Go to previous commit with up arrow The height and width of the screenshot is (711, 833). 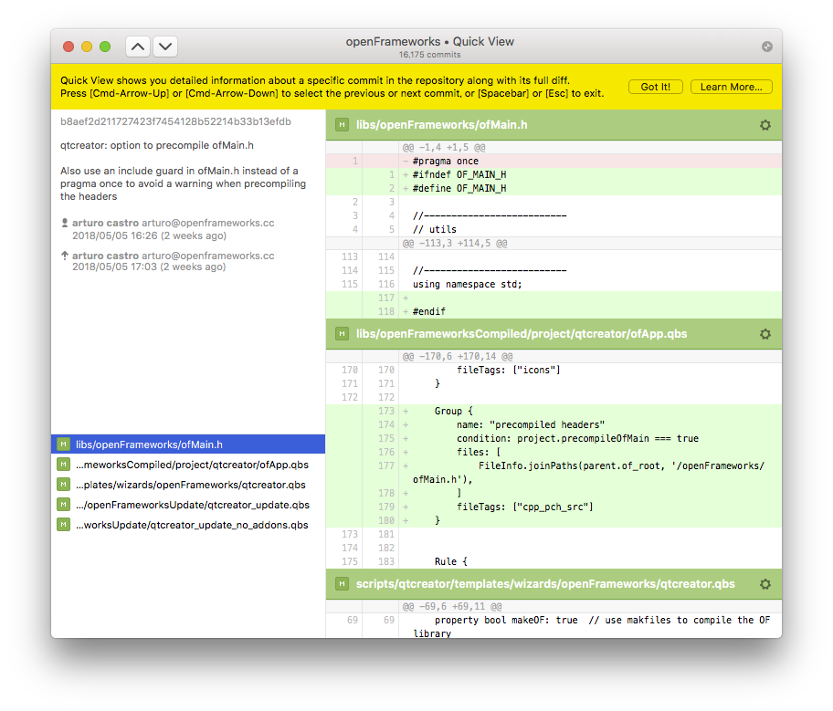[137, 47]
